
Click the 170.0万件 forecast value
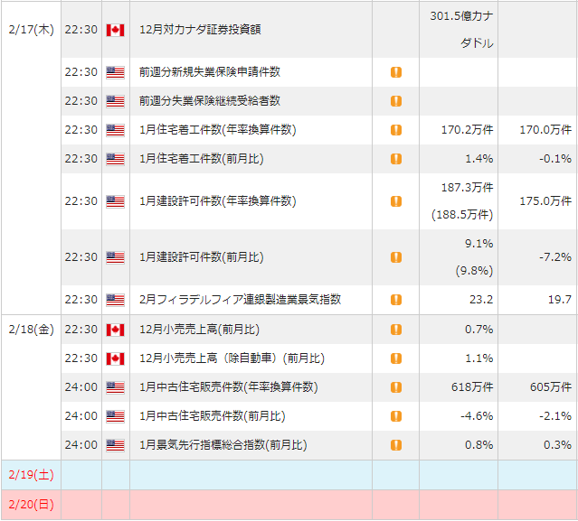(545, 130)
